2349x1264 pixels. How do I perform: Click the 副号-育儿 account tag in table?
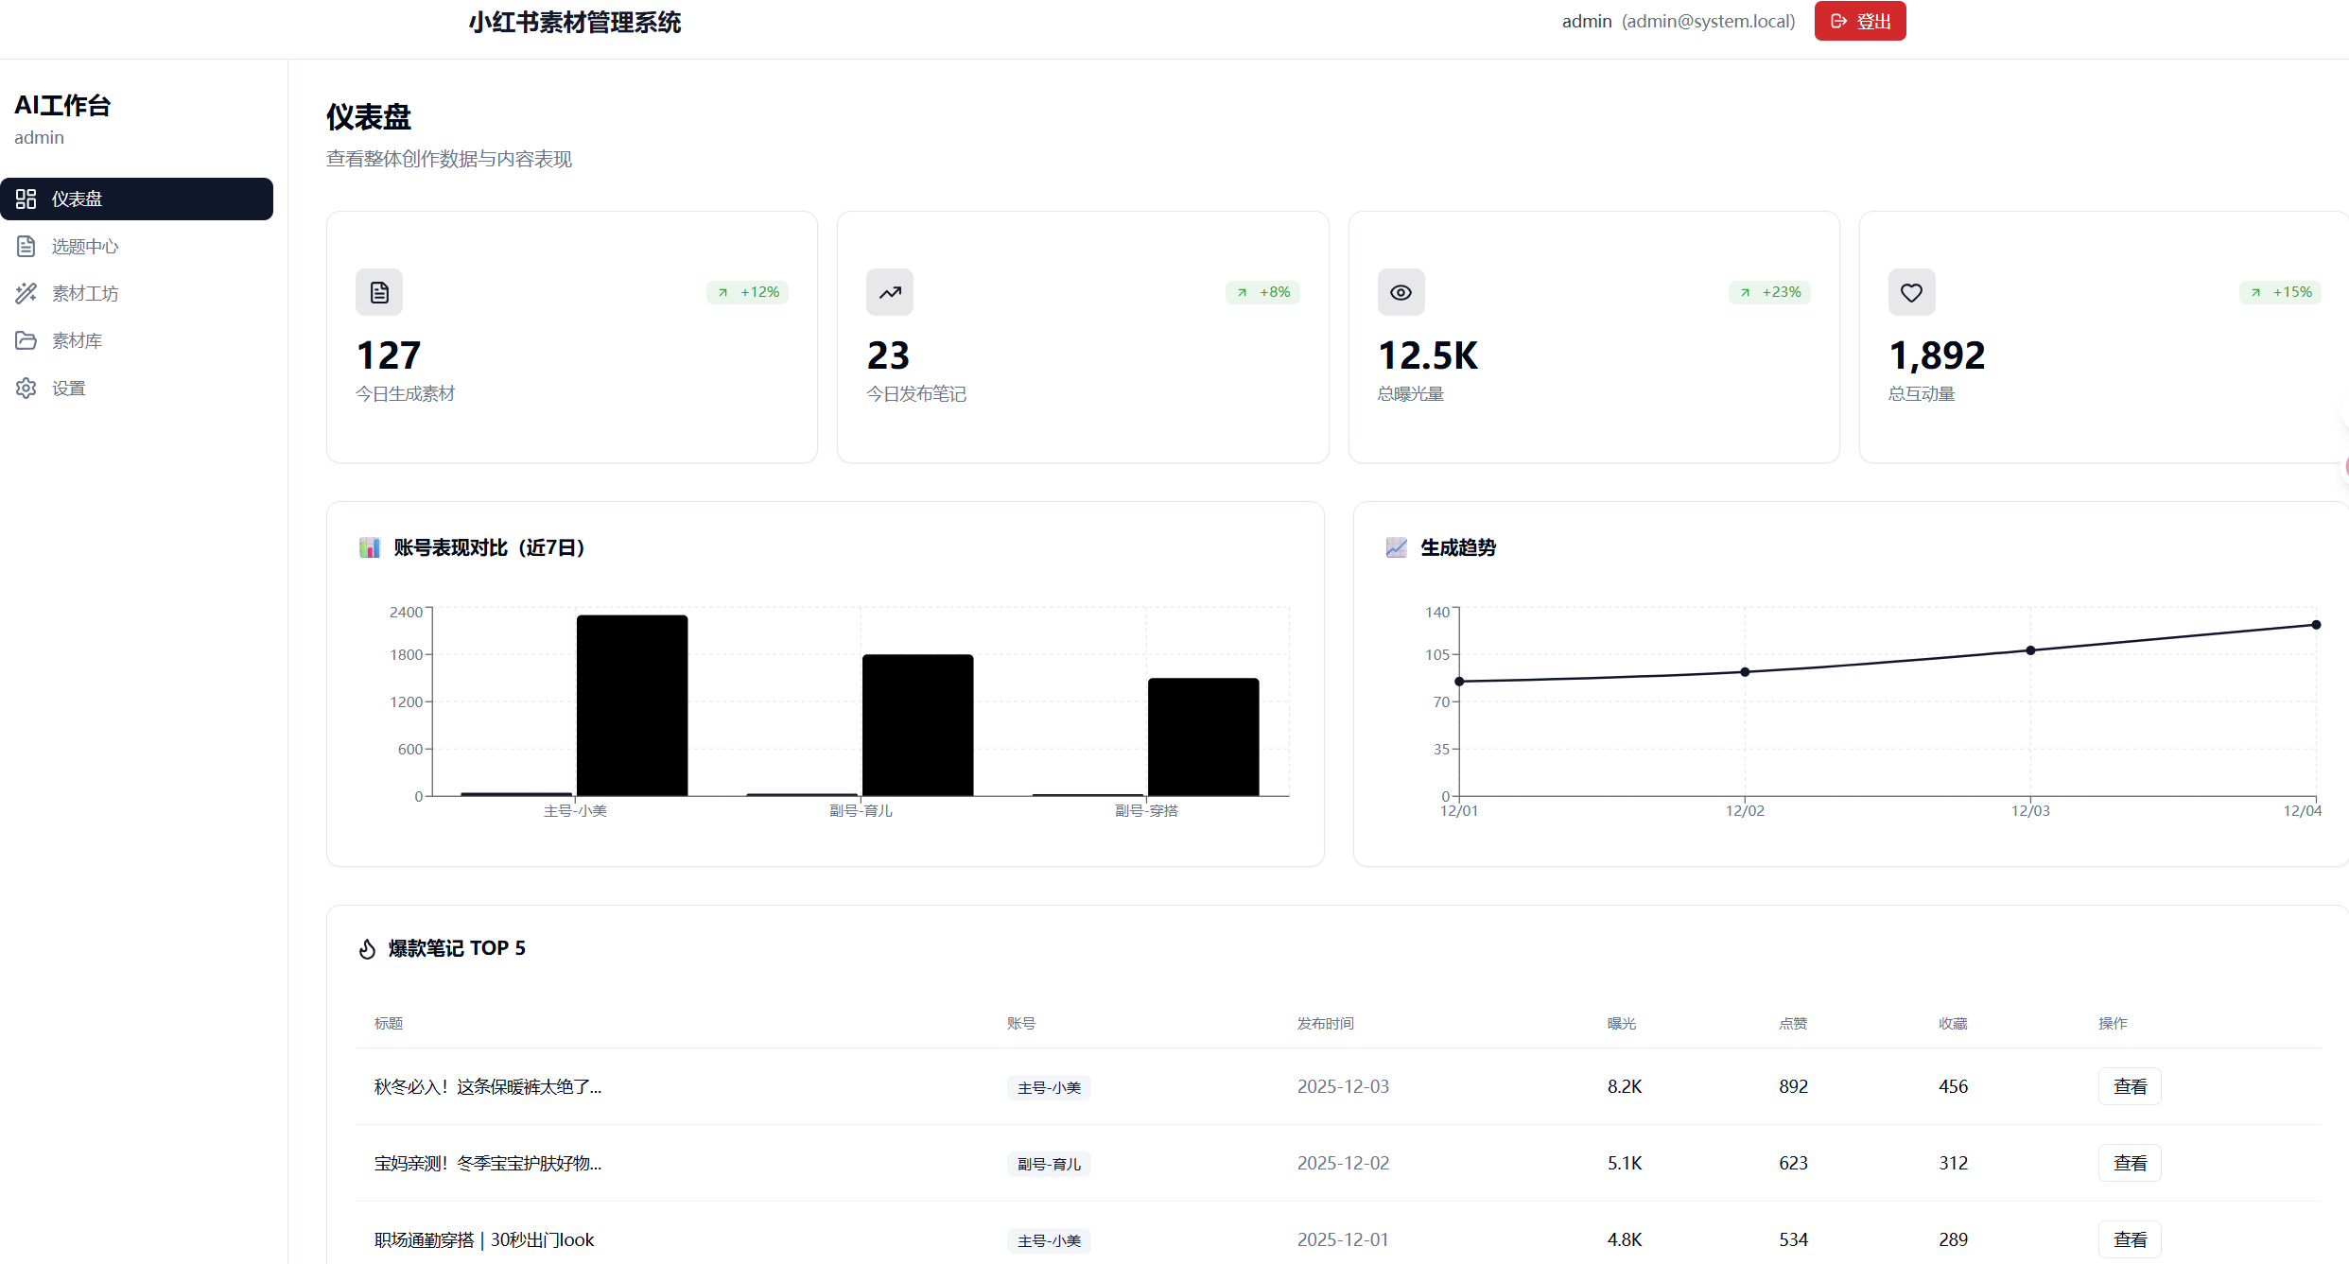coord(1048,1164)
